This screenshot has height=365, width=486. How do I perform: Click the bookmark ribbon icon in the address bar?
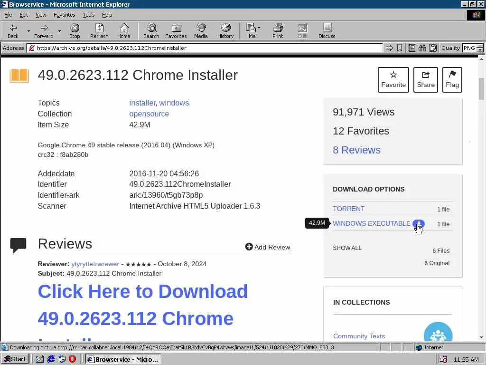pyautogui.click(x=400, y=48)
